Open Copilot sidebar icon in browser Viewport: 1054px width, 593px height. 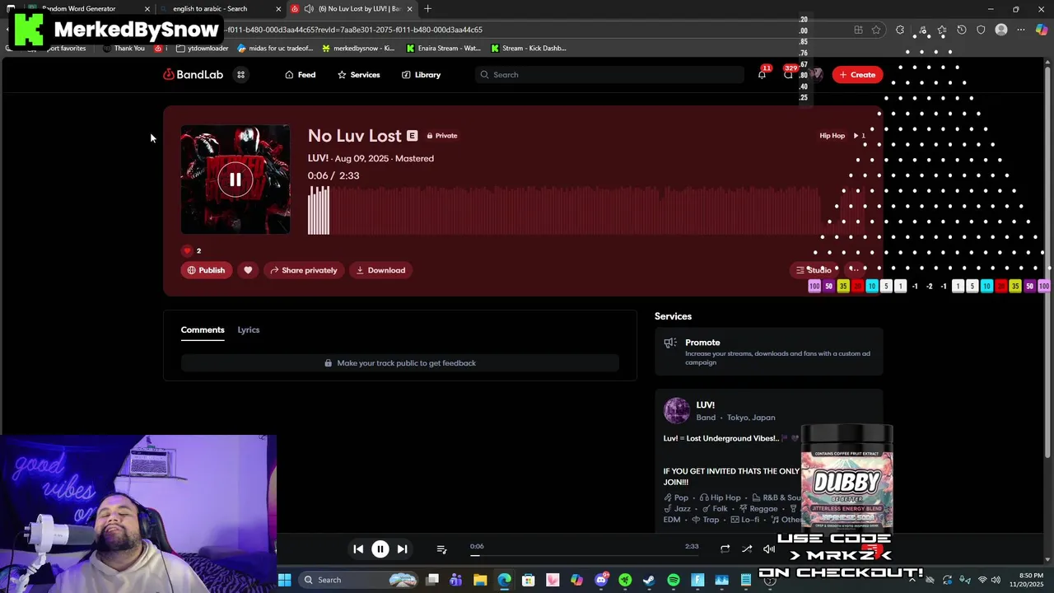[1042, 30]
